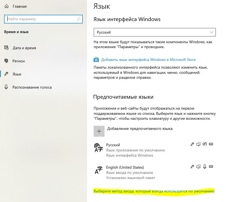Click the microphone icon for Распознавание голоса

point(6,87)
